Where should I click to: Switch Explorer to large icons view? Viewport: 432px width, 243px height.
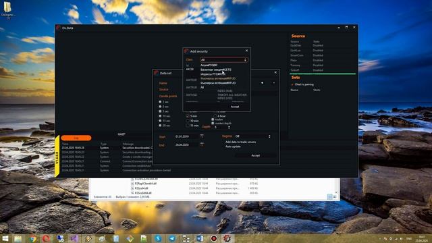(x=335, y=196)
